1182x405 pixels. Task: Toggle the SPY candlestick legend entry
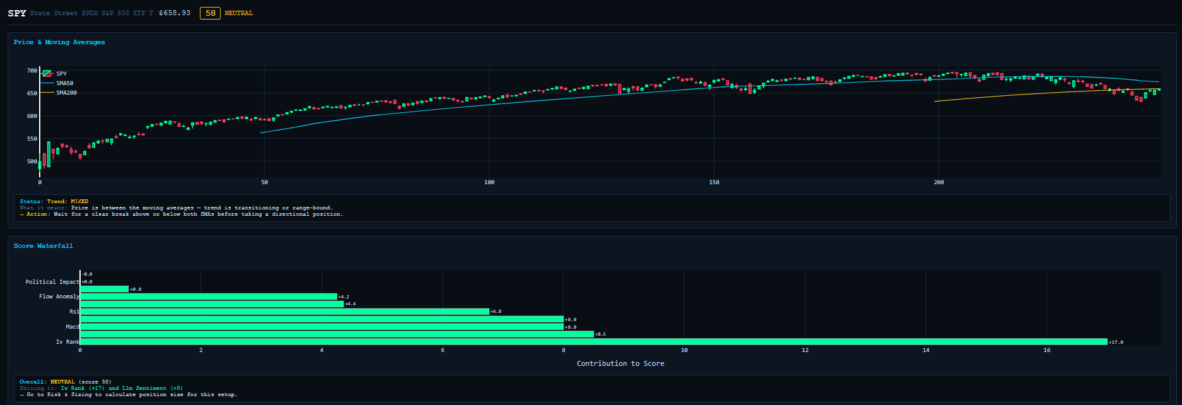tap(54, 74)
